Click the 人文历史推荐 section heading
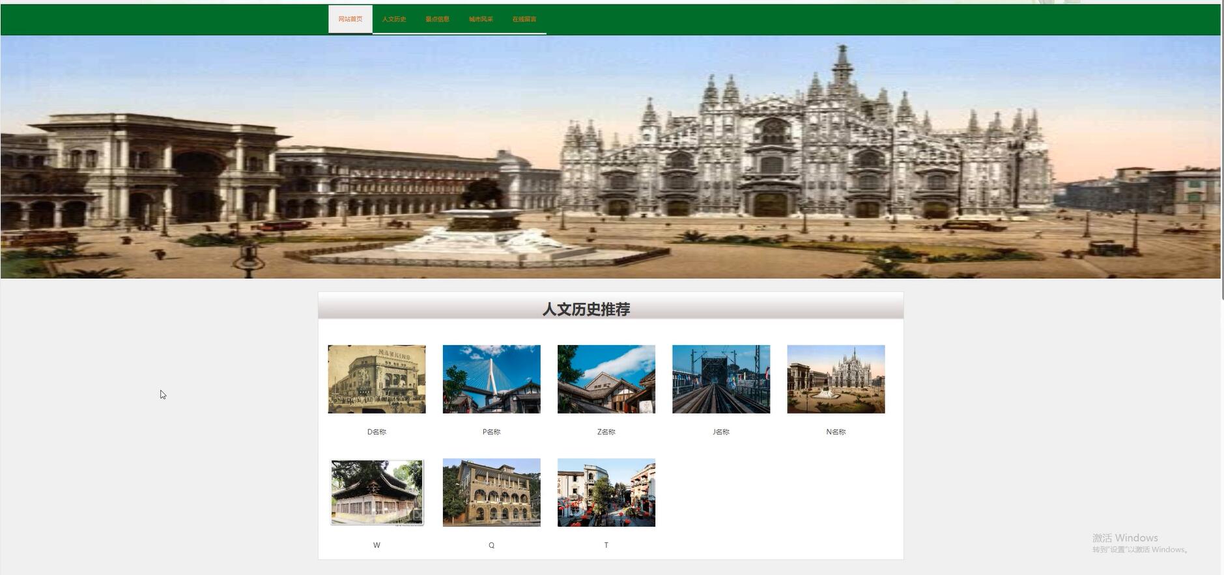Image resolution: width=1224 pixels, height=575 pixels. pyautogui.click(x=586, y=309)
